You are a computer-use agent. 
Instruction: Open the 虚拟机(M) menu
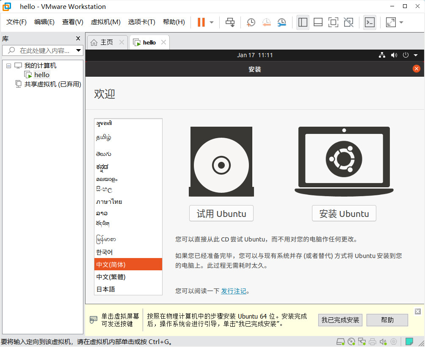click(x=105, y=22)
